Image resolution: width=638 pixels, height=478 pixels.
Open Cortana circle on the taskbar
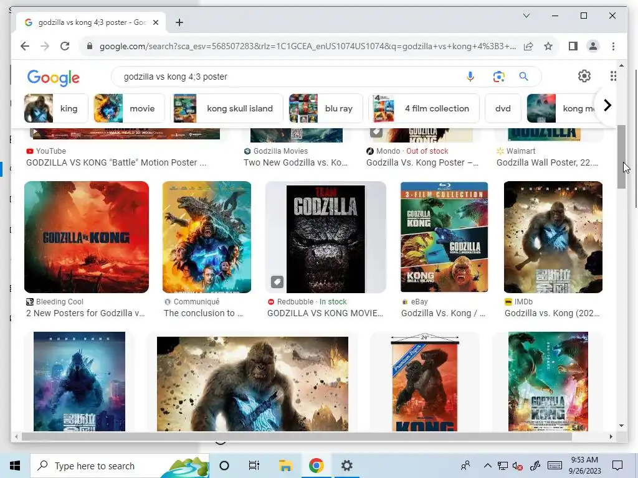tap(224, 466)
